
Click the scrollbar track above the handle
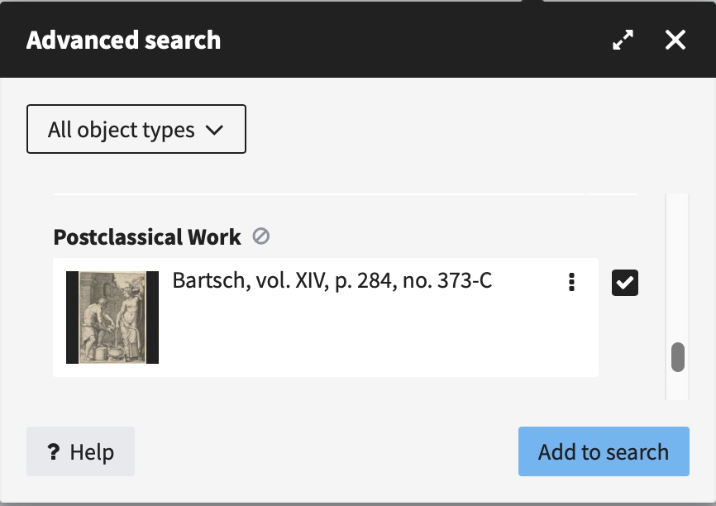(678, 265)
